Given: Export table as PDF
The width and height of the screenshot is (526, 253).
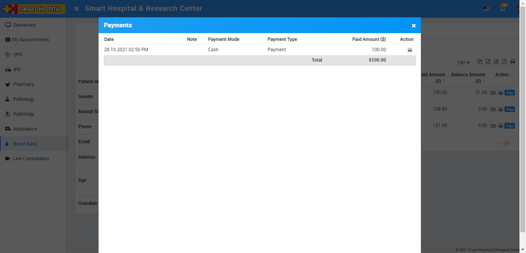Looking at the screenshot, I should pos(504,62).
